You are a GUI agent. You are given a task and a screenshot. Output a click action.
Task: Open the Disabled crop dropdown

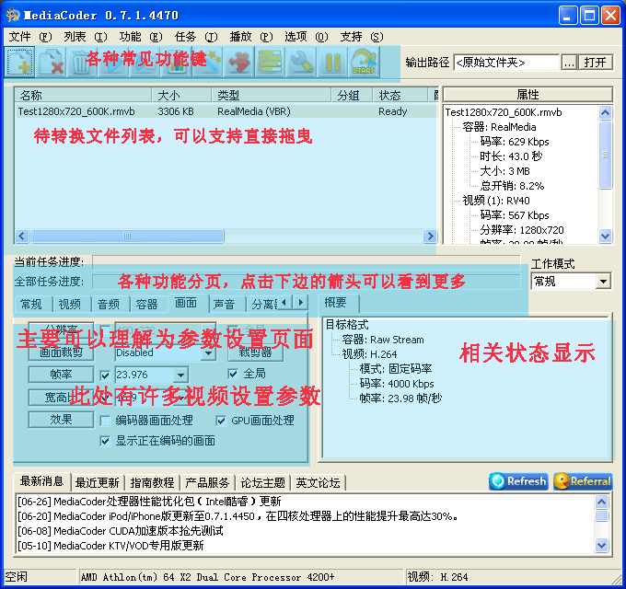[208, 352]
